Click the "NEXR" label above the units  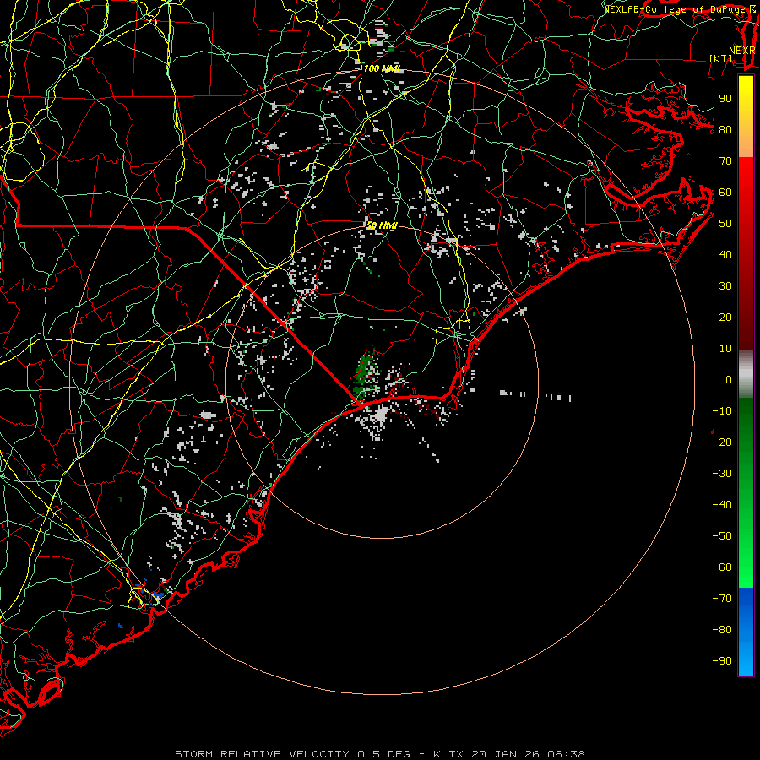741,51
